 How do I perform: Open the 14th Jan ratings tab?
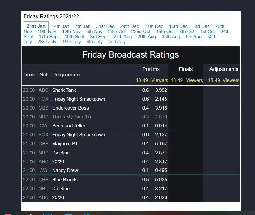click(60, 26)
